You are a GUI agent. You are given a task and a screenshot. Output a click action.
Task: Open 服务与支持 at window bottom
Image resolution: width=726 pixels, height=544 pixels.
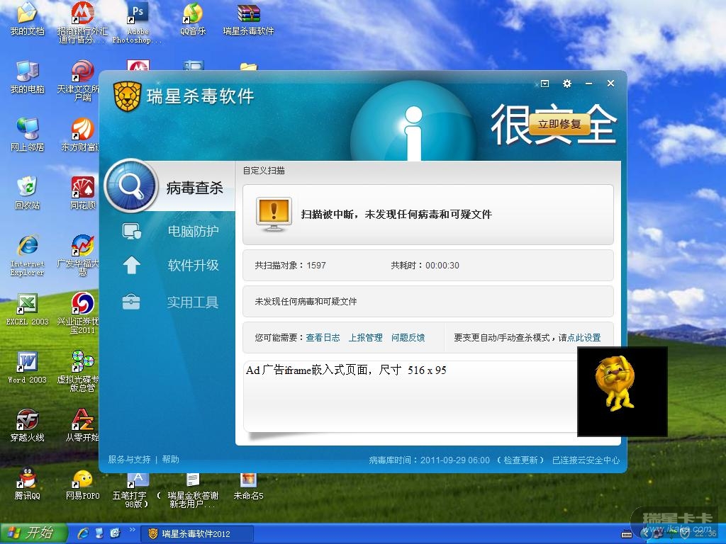pos(129,459)
